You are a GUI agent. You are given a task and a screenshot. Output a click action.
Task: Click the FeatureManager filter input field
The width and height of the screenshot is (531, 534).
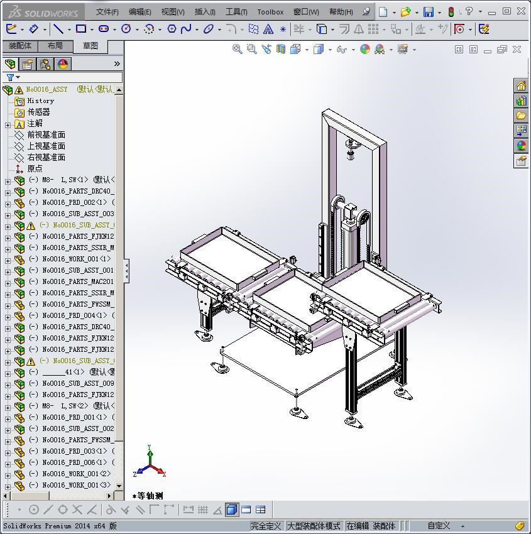(x=71, y=77)
